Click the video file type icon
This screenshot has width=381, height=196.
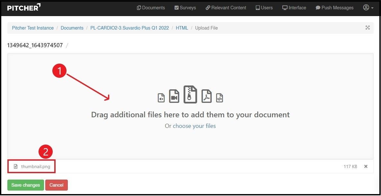(x=174, y=96)
